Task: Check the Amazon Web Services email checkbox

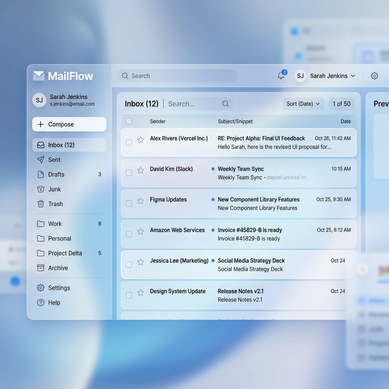Action: (x=129, y=234)
